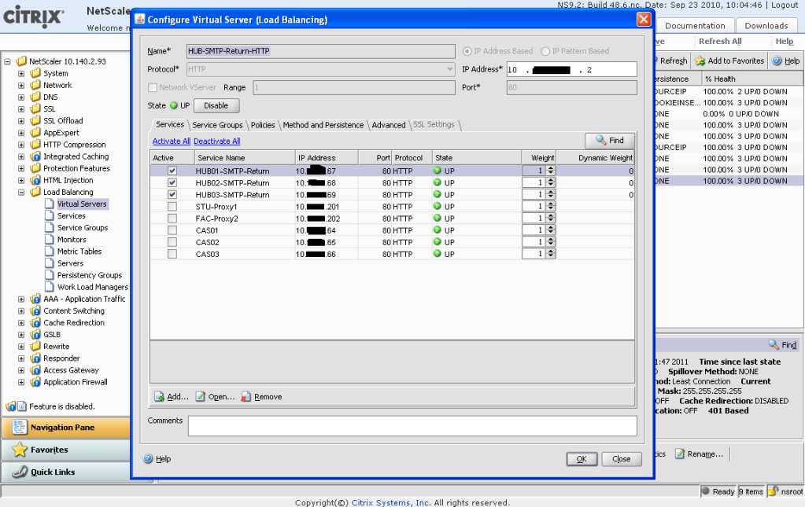
Task: Click the Citrix logo
Action: pyautogui.click(x=34, y=17)
